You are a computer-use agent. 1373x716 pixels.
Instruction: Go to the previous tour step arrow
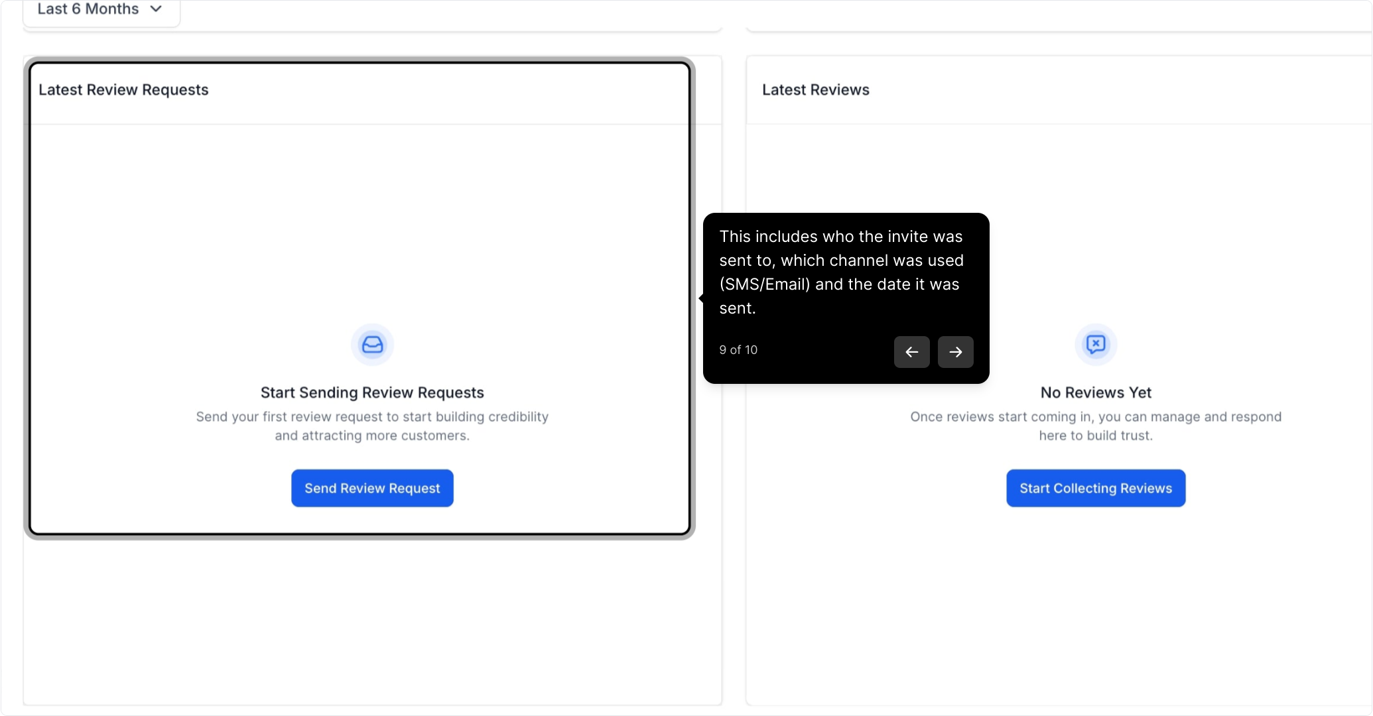[911, 352]
